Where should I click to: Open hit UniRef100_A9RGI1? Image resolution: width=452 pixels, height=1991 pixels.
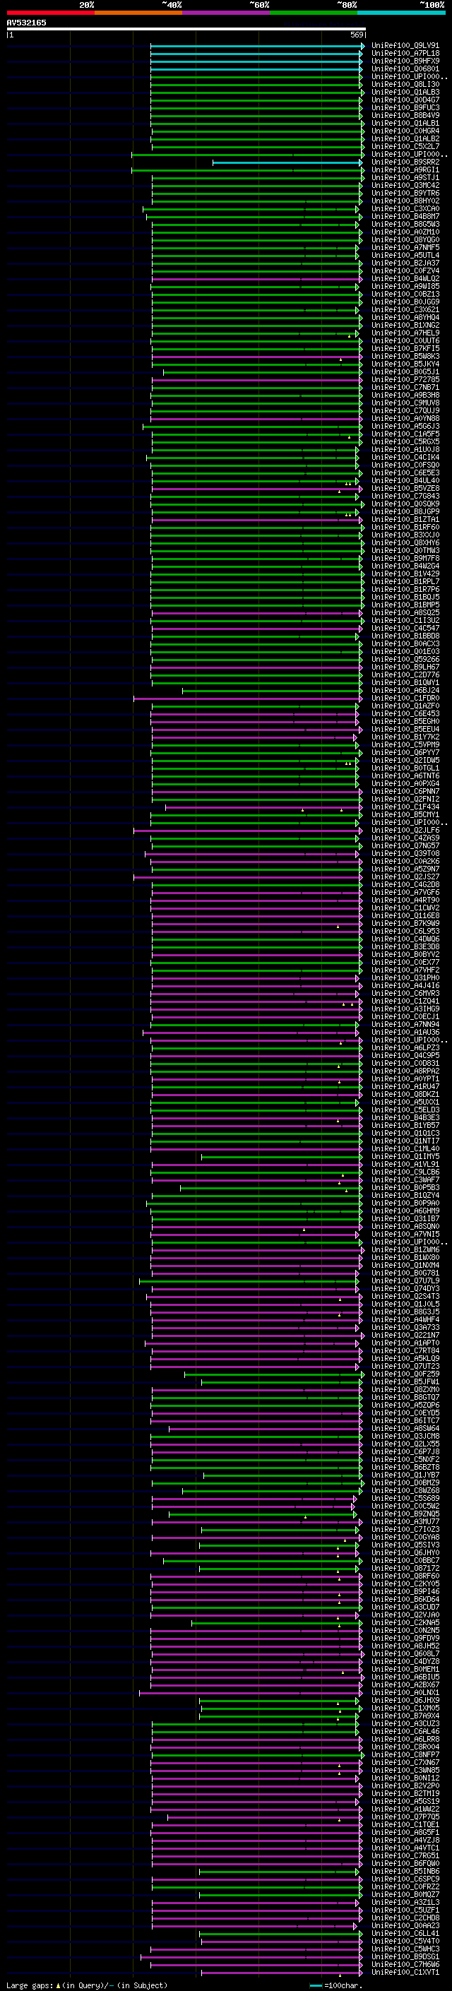pyautogui.click(x=405, y=170)
